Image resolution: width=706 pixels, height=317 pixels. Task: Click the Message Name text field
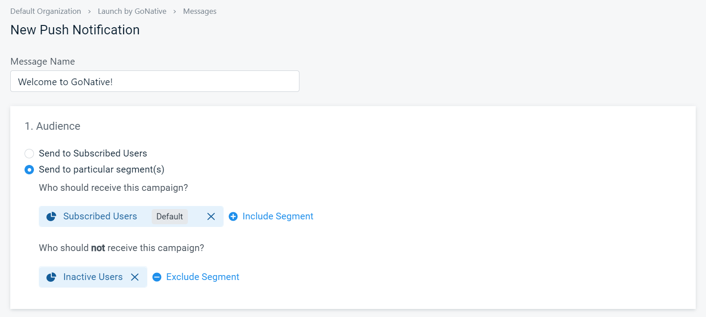coord(154,81)
